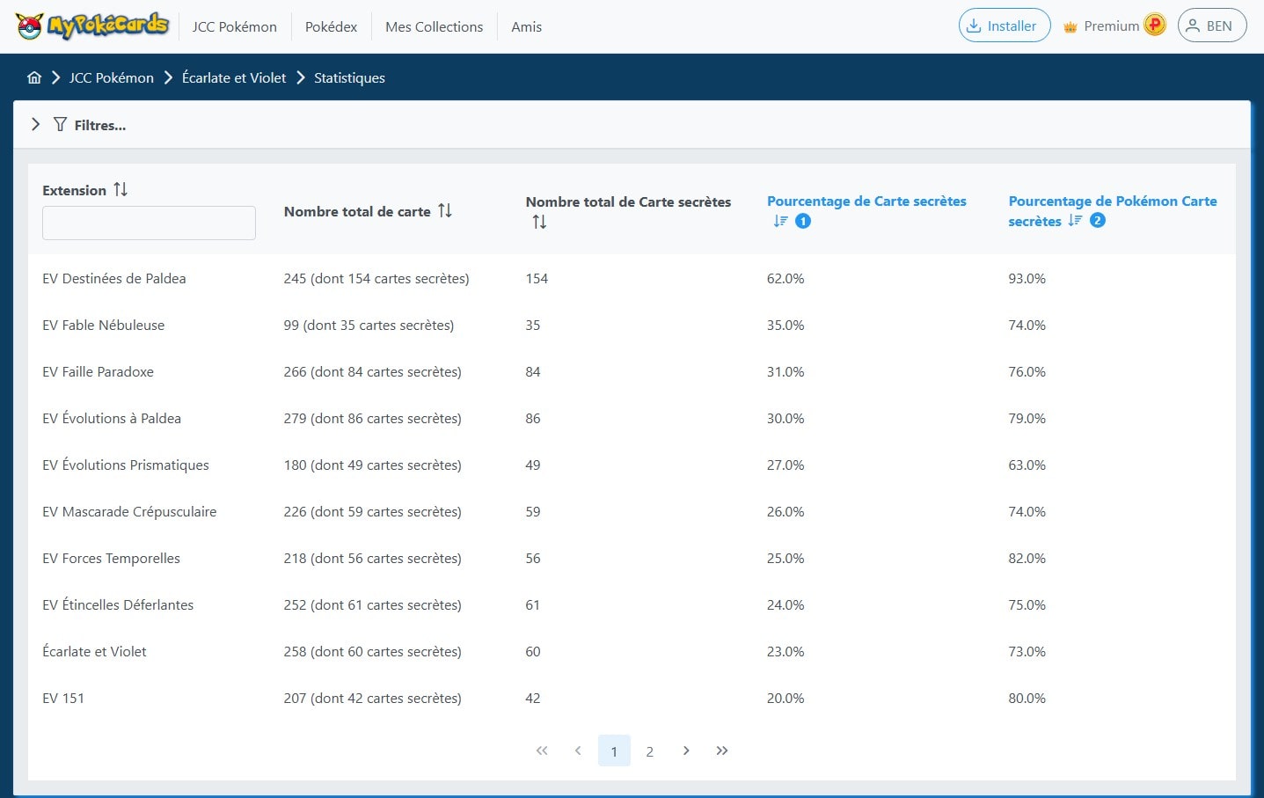The height and width of the screenshot is (798, 1264).
Task: Click the MyPokeCards logo
Action: tap(91, 26)
